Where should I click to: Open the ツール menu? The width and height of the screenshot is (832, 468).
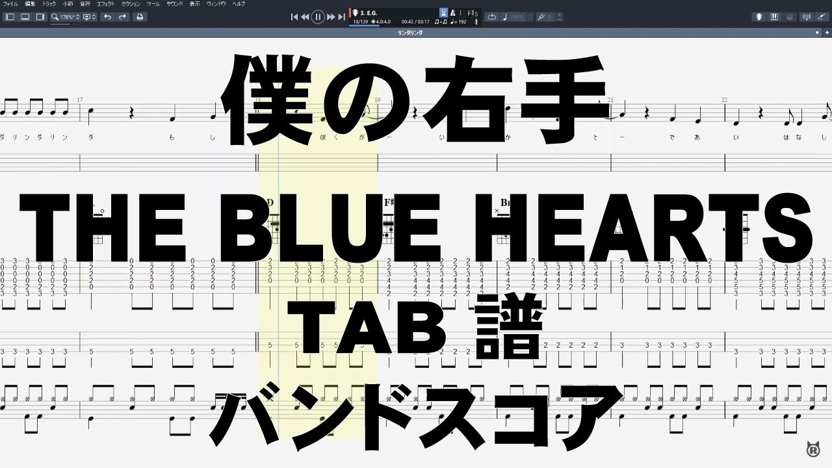[153, 4]
